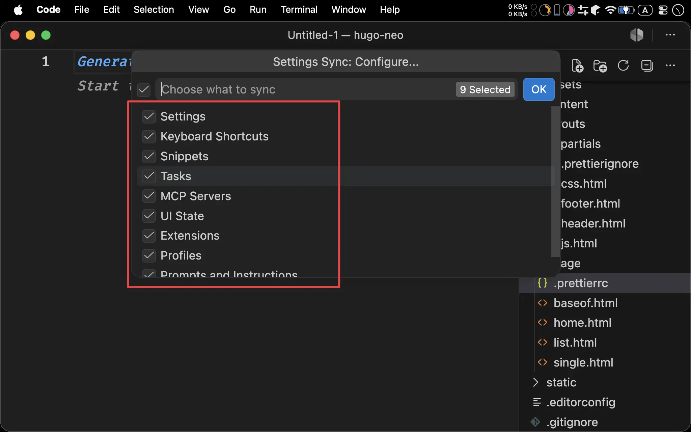Click the git icon beside .gitignore
Image resolution: width=691 pixels, height=432 pixels.
(535, 422)
